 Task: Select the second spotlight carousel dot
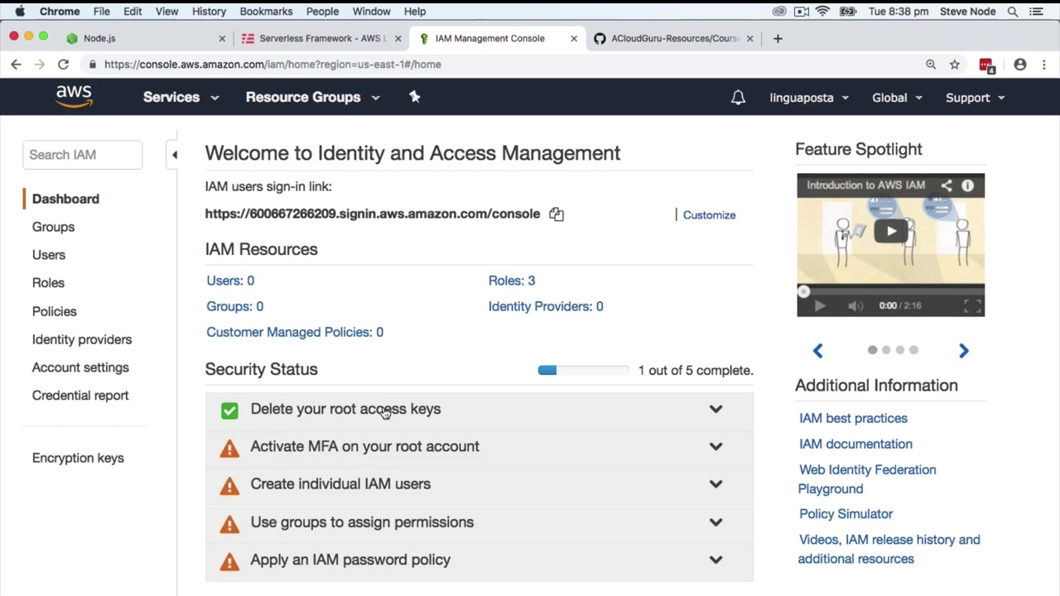886,350
